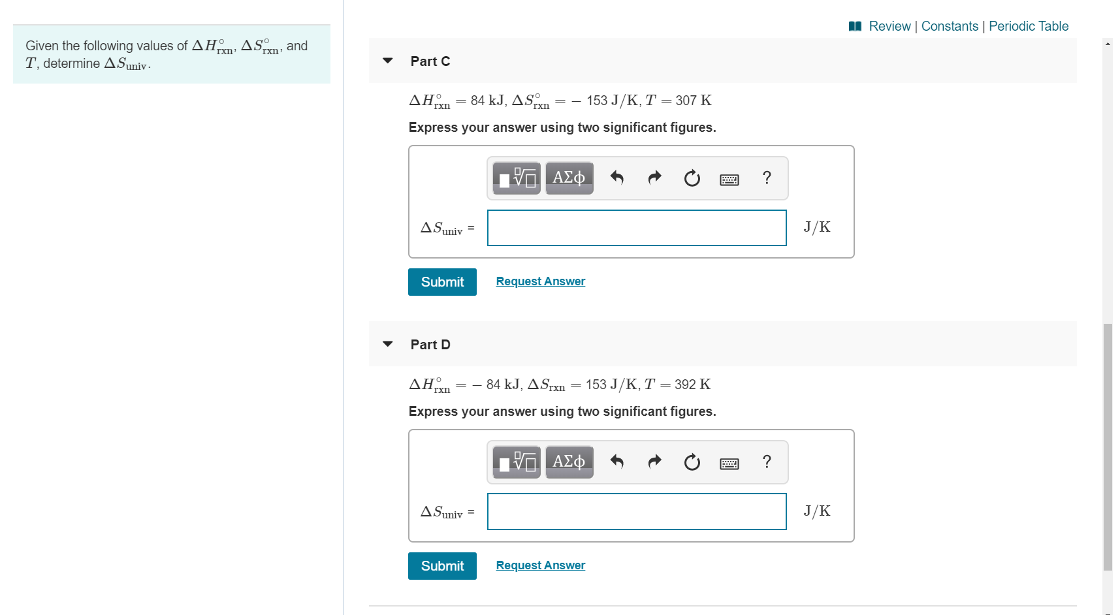The image size is (1120, 615).
Task: Click the redo arrow in Part D toolbar
Action: 654,462
